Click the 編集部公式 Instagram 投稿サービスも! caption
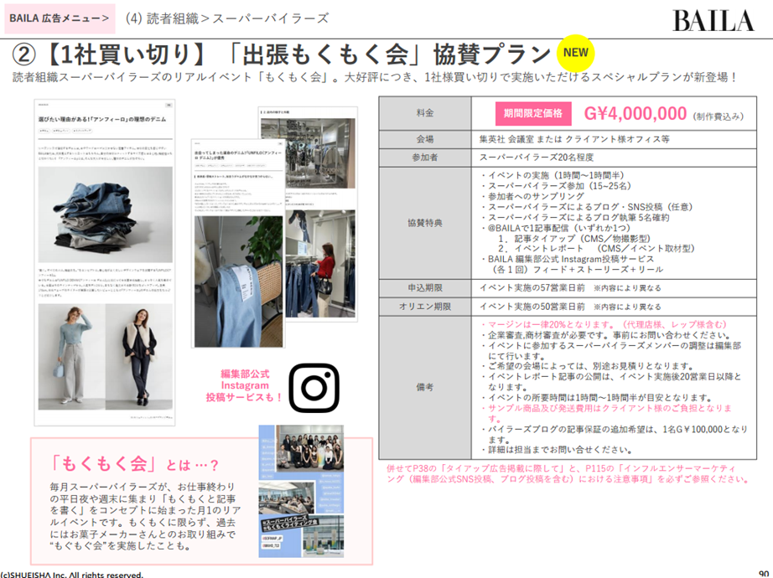The width and height of the screenshot is (773, 578). (x=245, y=386)
